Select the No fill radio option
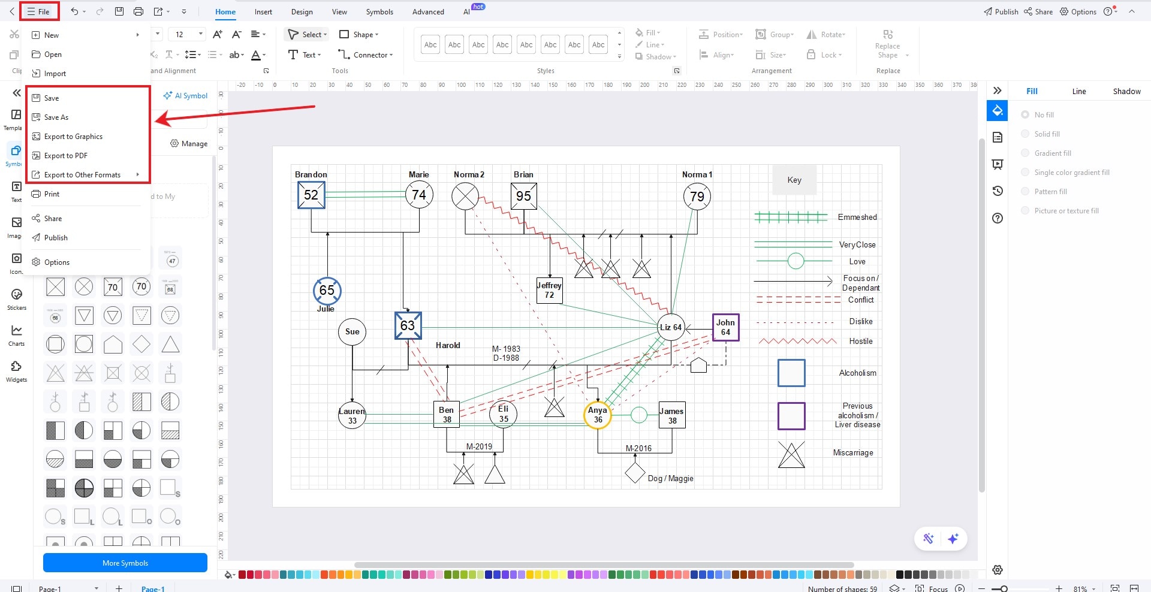Image resolution: width=1151 pixels, height=592 pixels. (x=1025, y=114)
